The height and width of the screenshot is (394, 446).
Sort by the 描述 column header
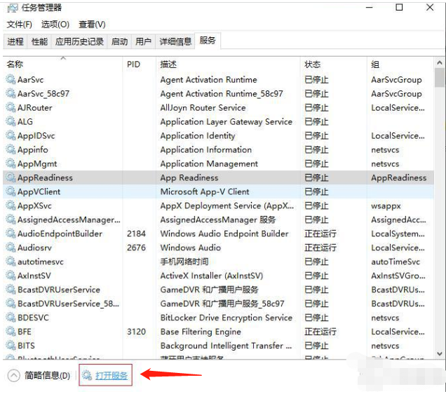pyautogui.click(x=228, y=64)
